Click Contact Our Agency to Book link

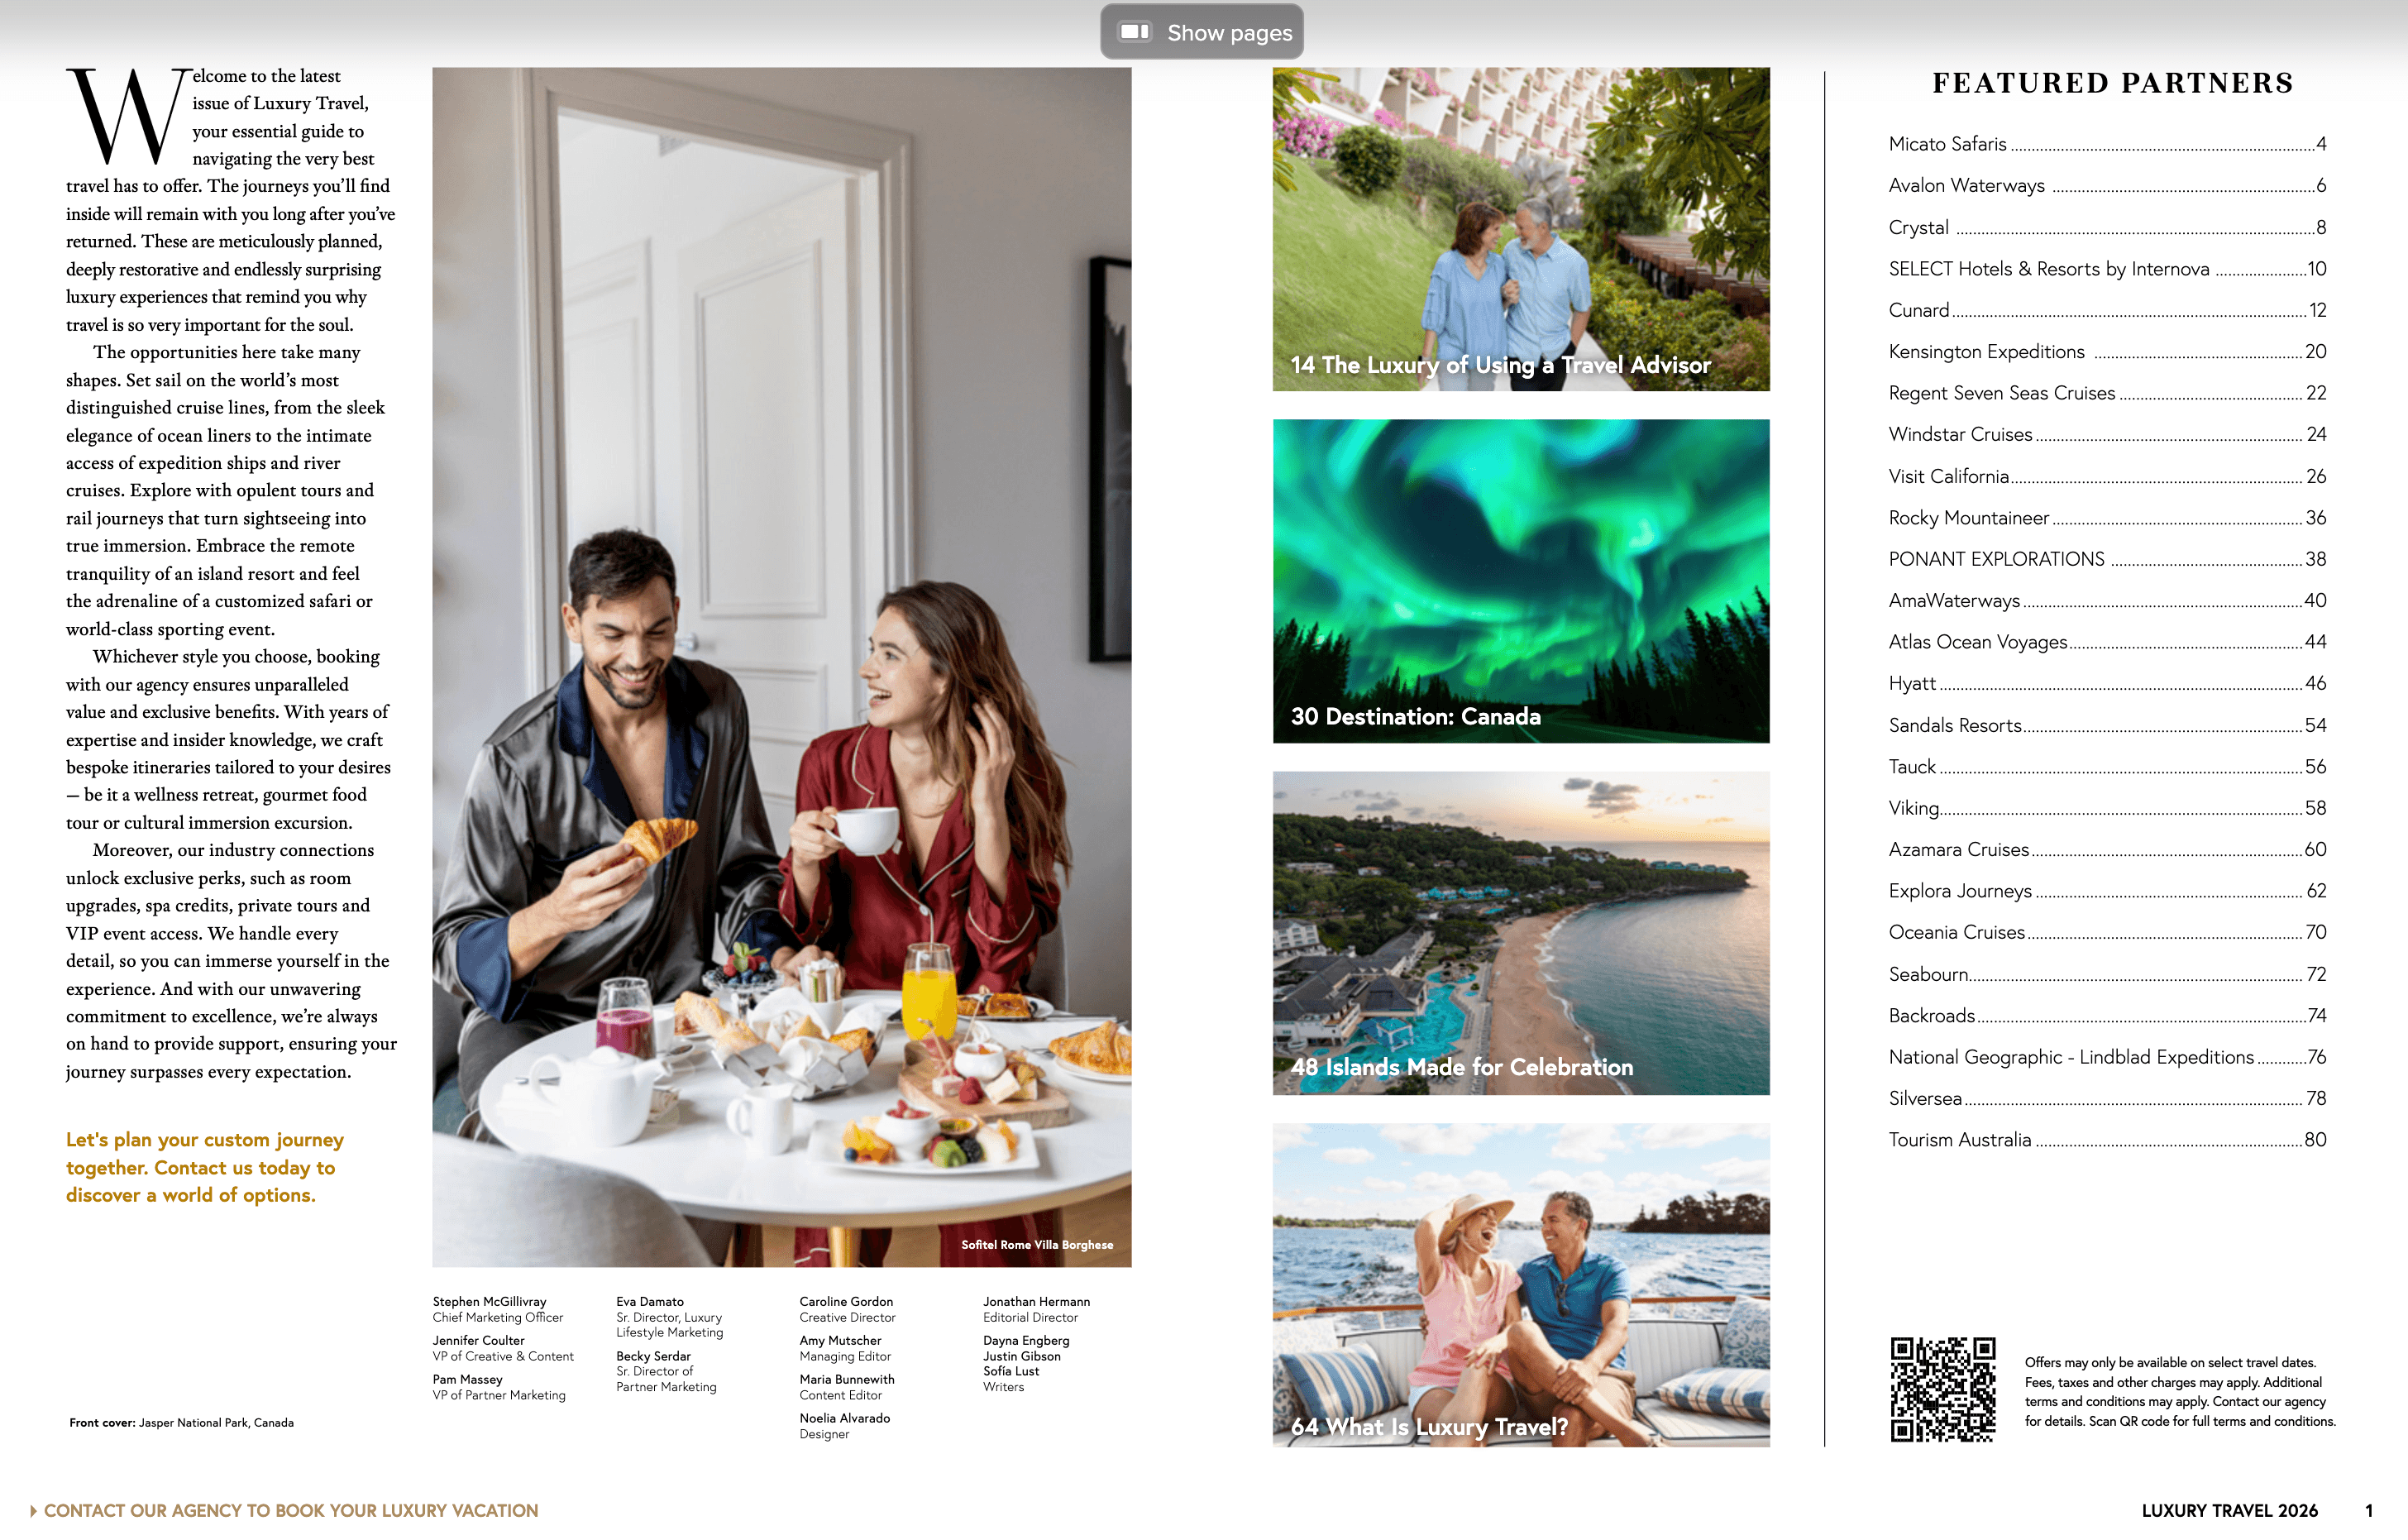291,1510
